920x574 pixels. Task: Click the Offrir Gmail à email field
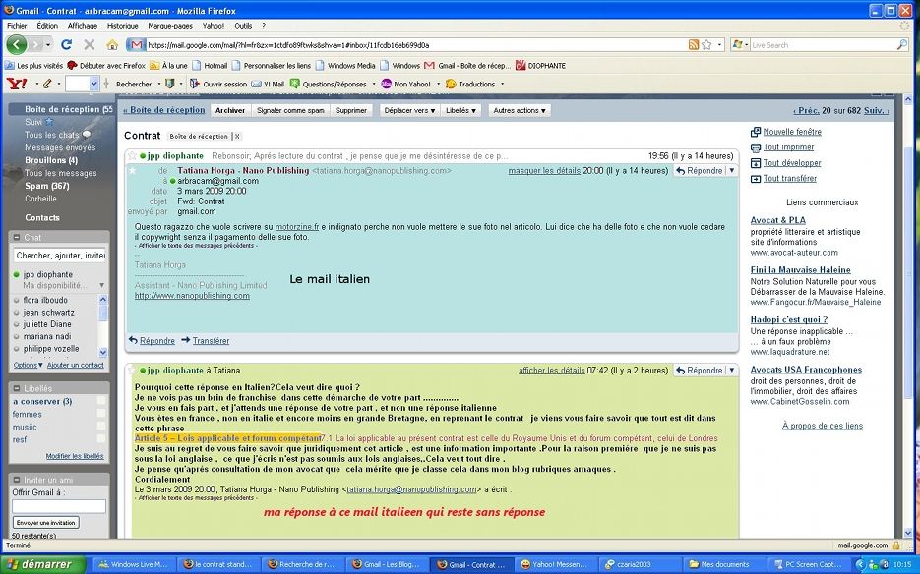coord(59,506)
